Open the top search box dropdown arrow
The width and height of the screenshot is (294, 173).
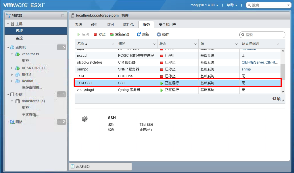(x=289, y=5)
